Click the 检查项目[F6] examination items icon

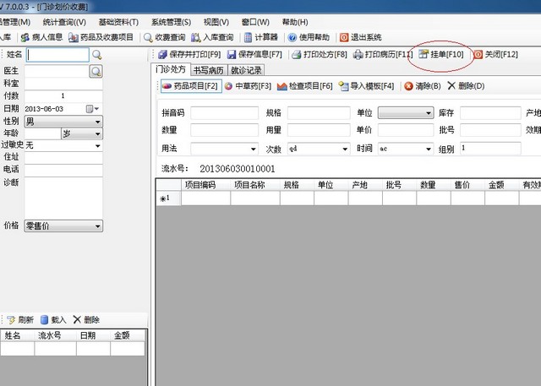pos(304,86)
